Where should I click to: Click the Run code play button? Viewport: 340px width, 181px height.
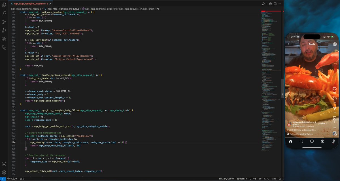(x=263, y=4)
